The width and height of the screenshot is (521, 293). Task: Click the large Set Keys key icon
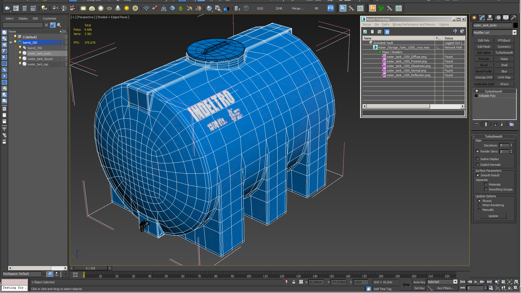pos(406,285)
